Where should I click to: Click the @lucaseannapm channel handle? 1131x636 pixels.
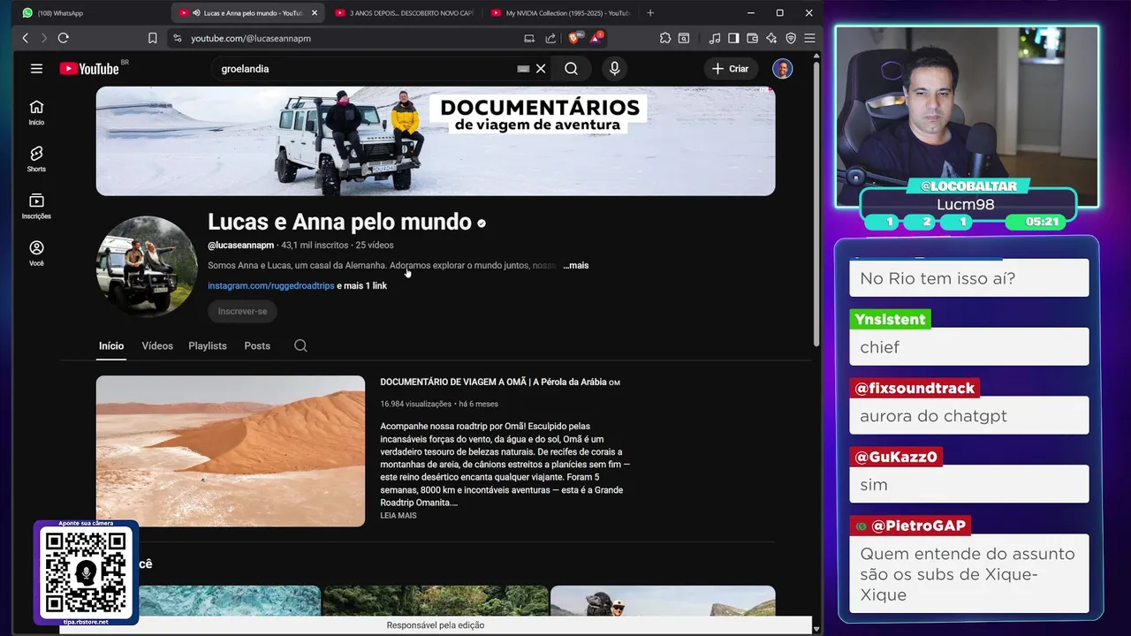[x=241, y=245]
